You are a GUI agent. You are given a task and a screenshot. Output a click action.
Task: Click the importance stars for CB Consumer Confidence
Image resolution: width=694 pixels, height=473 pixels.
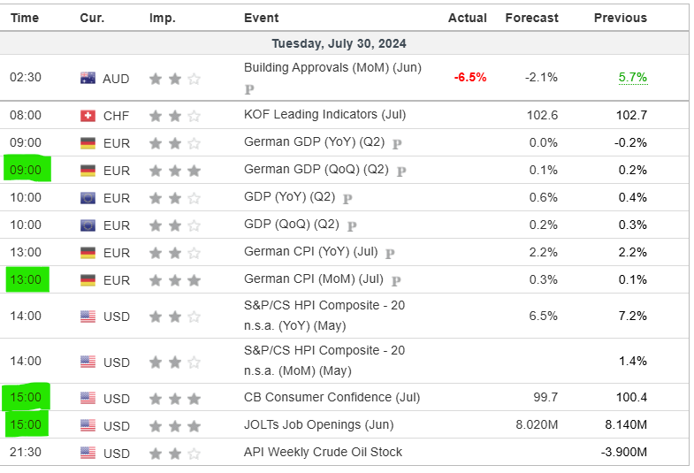pos(174,398)
